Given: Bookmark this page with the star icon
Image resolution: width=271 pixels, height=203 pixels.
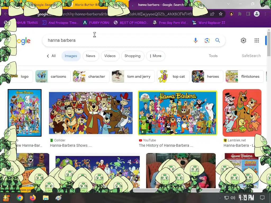Looking at the screenshot, I should tap(221, 14).
